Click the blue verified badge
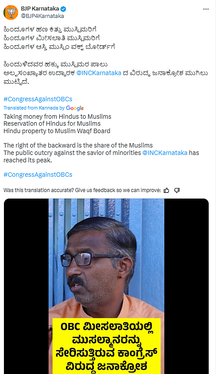This screenshot has width=217, height=374. (x=63, y=9)
